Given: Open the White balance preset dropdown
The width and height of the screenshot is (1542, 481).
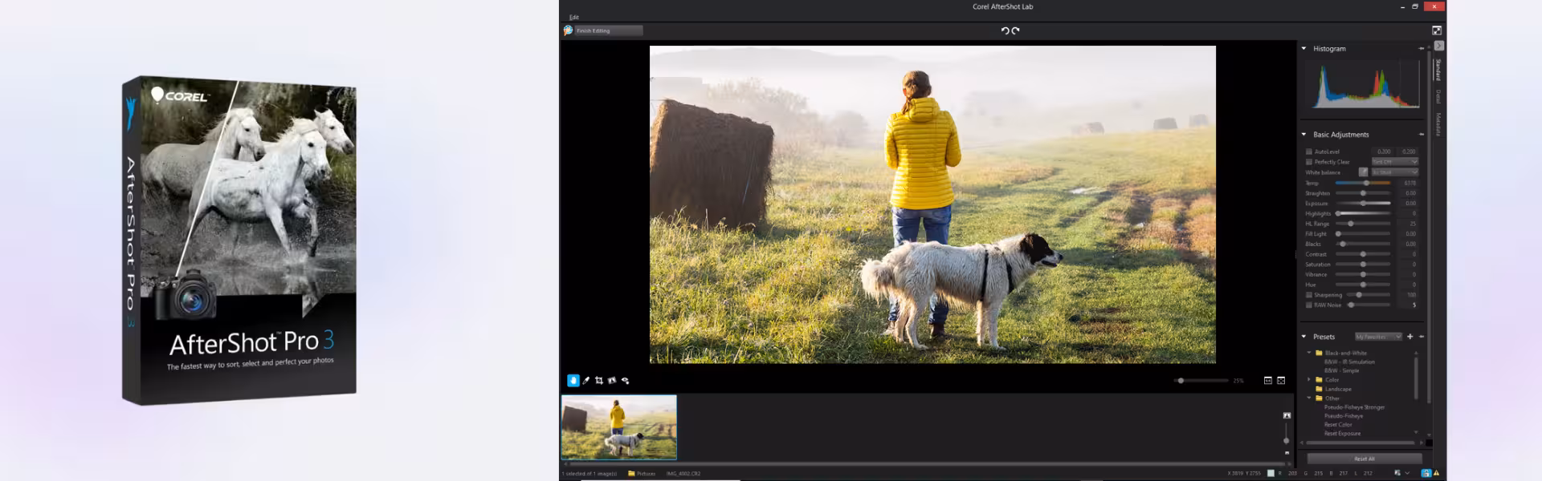Looking at the screenshot, I should [x=1394, y=172].
